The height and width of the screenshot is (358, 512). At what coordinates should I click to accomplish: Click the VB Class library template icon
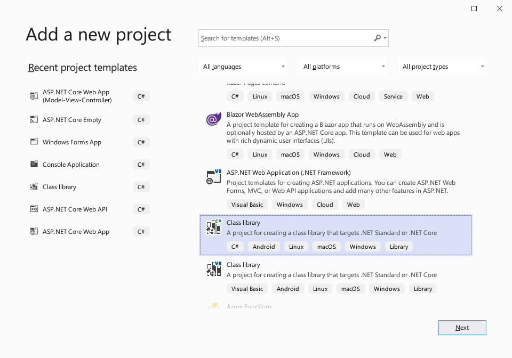coord(213,269)
